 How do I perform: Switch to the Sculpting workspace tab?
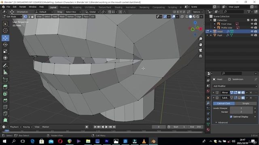tap(77, 7)
